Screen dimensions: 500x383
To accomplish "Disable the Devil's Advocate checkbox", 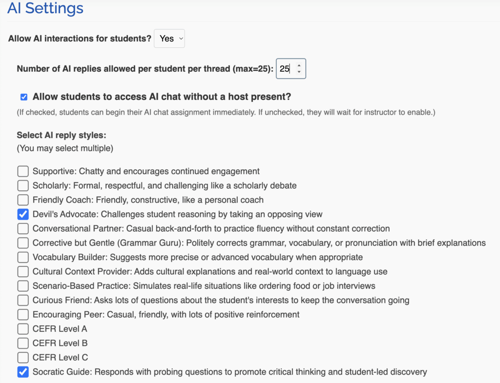I will [23, 214].
